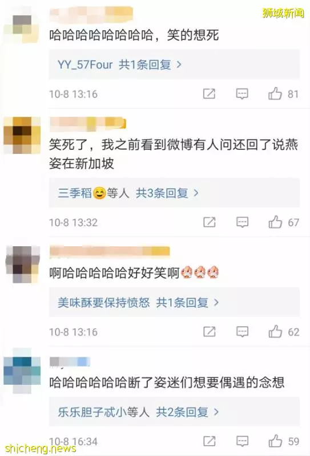Image resolution: width=310 pixels, height=456 pixels.
Task: Expand YY_57Four's 共1条回复 thread
Action: coord(150,64)
